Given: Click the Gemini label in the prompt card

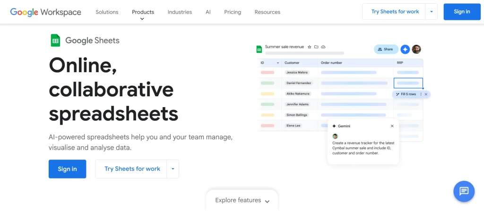Looking at the screenshot, I should click(x=344, y=126).
